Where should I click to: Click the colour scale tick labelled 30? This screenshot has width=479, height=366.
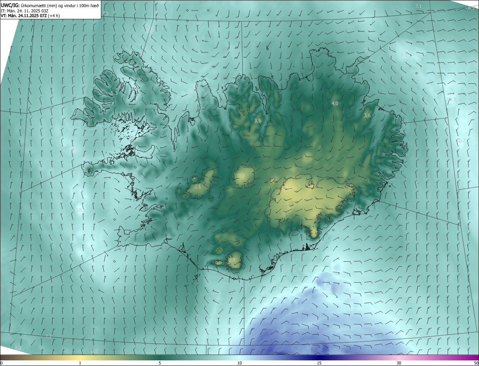tap(399, 363)
